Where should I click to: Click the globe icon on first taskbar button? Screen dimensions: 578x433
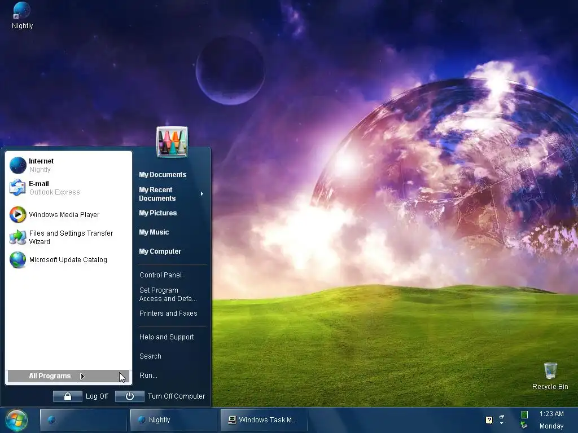pos(51,419)
